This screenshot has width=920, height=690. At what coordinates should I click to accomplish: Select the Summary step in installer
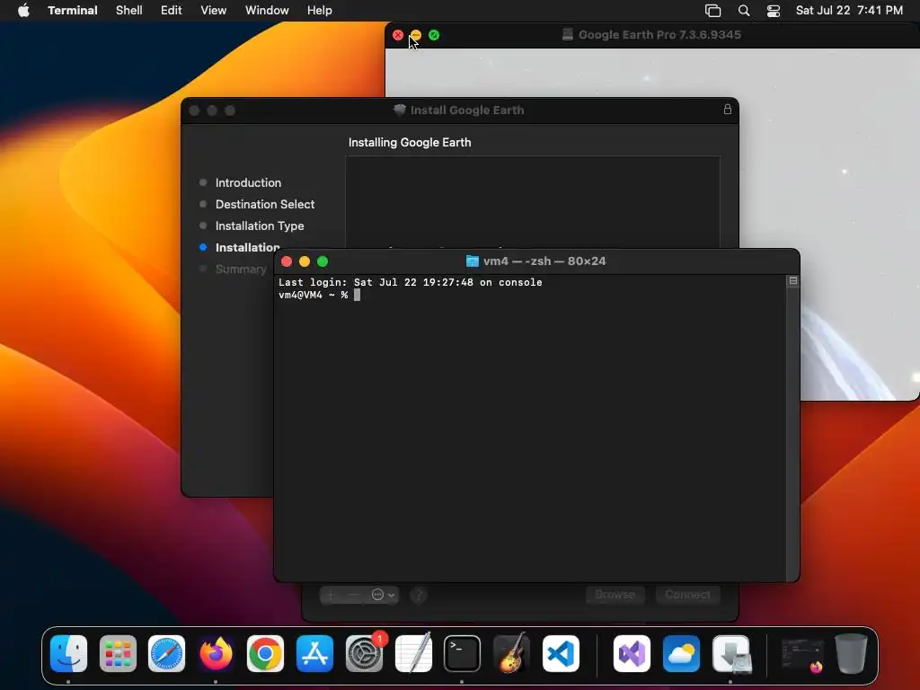click(241, 269)
